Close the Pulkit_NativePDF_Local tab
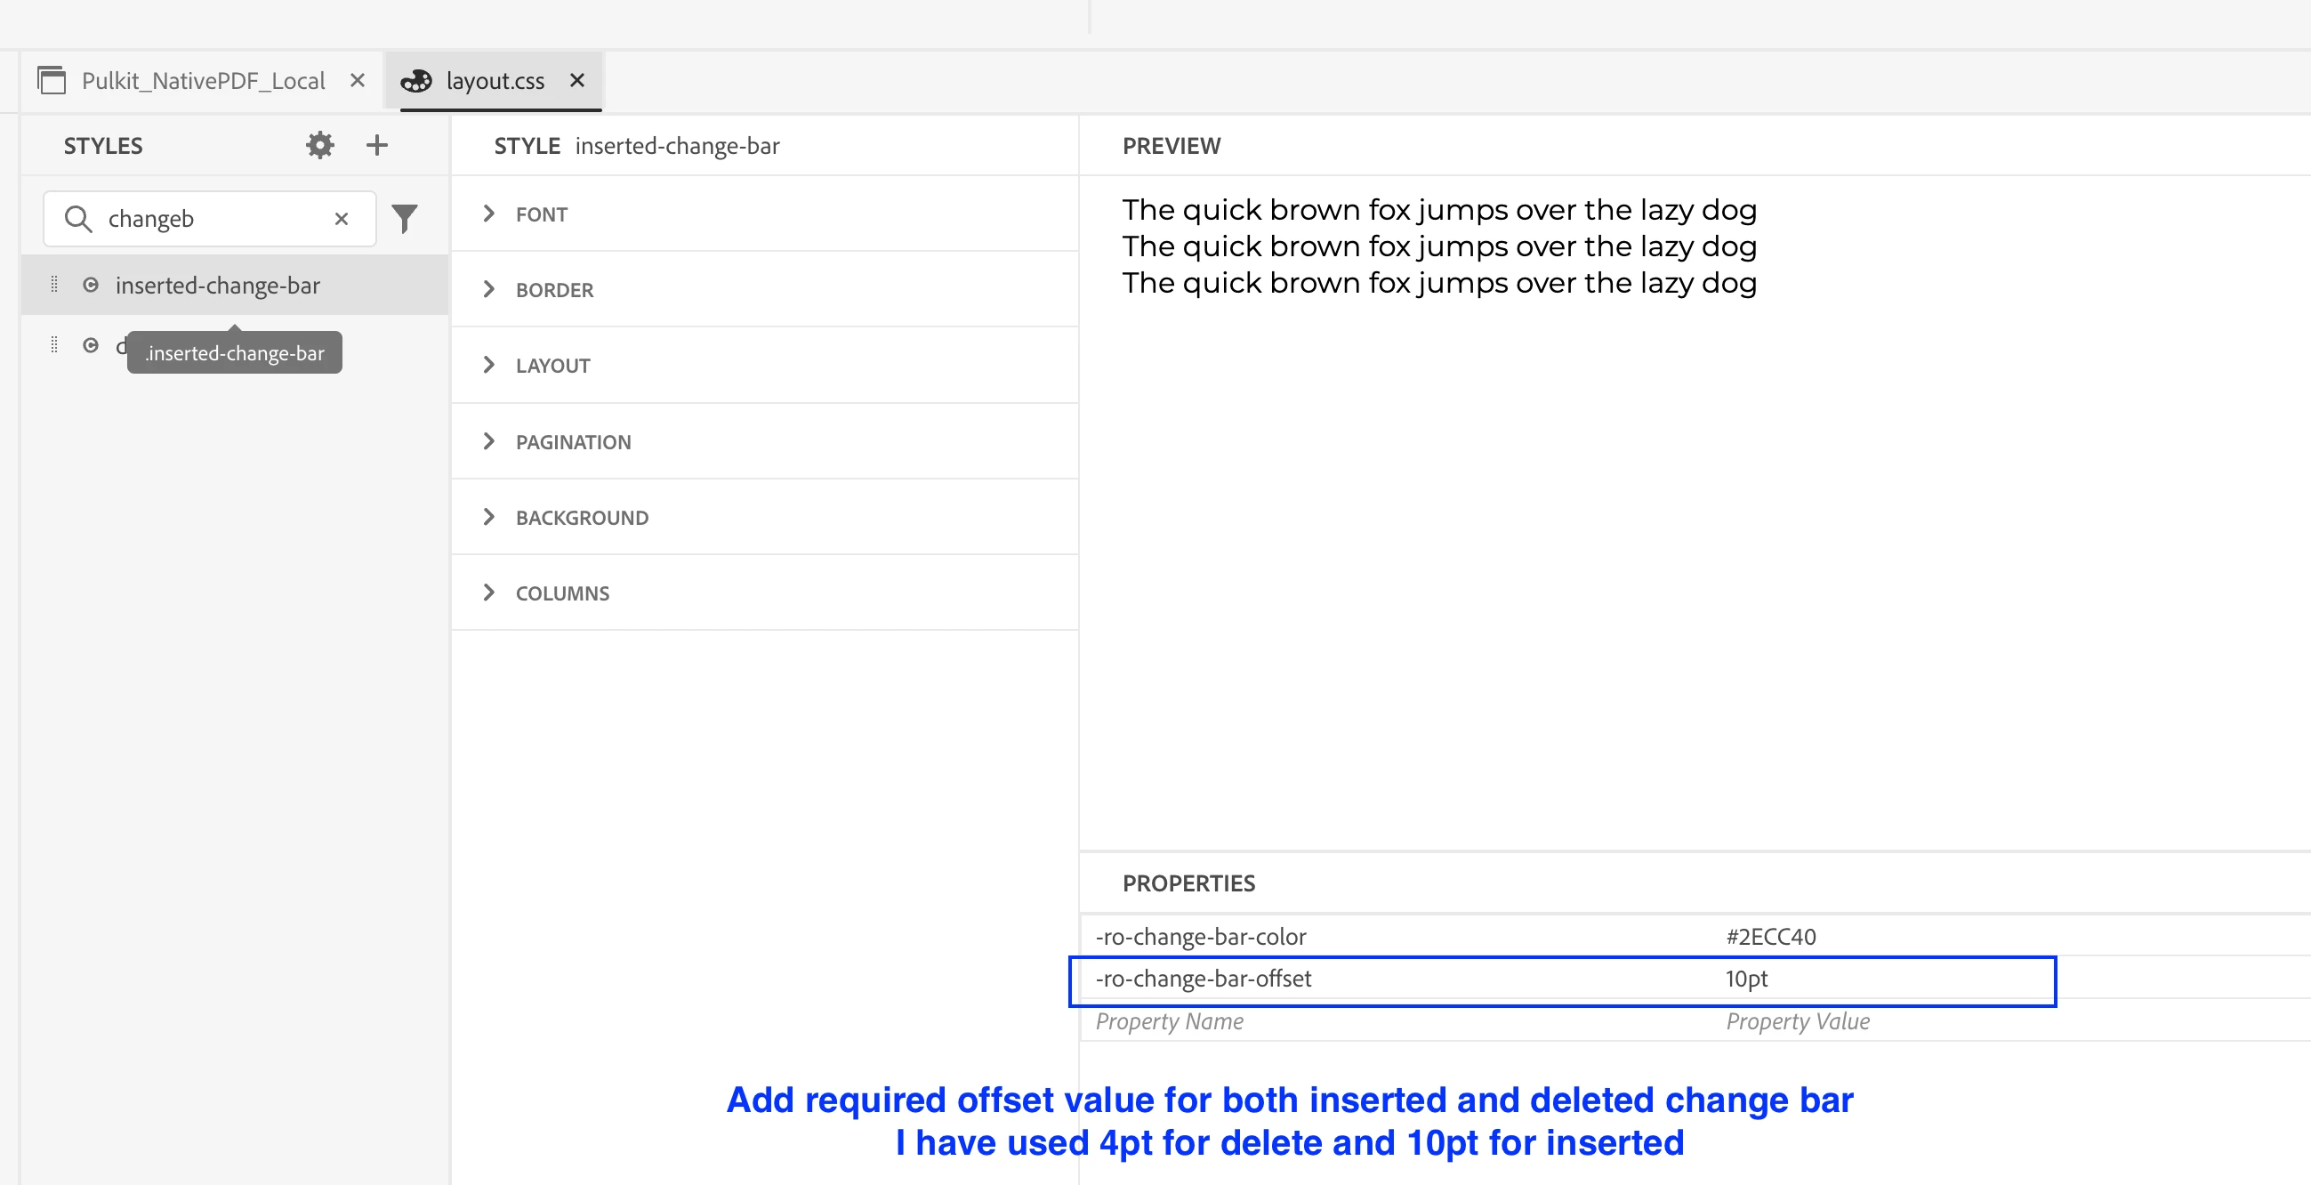Image resolution: width=2311 pixels, height=1185 pixels. (x=357, y=81)
